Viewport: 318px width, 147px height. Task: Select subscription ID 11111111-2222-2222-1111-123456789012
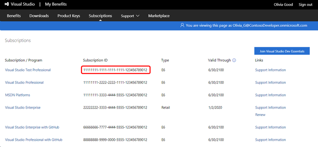click(115, 83)
